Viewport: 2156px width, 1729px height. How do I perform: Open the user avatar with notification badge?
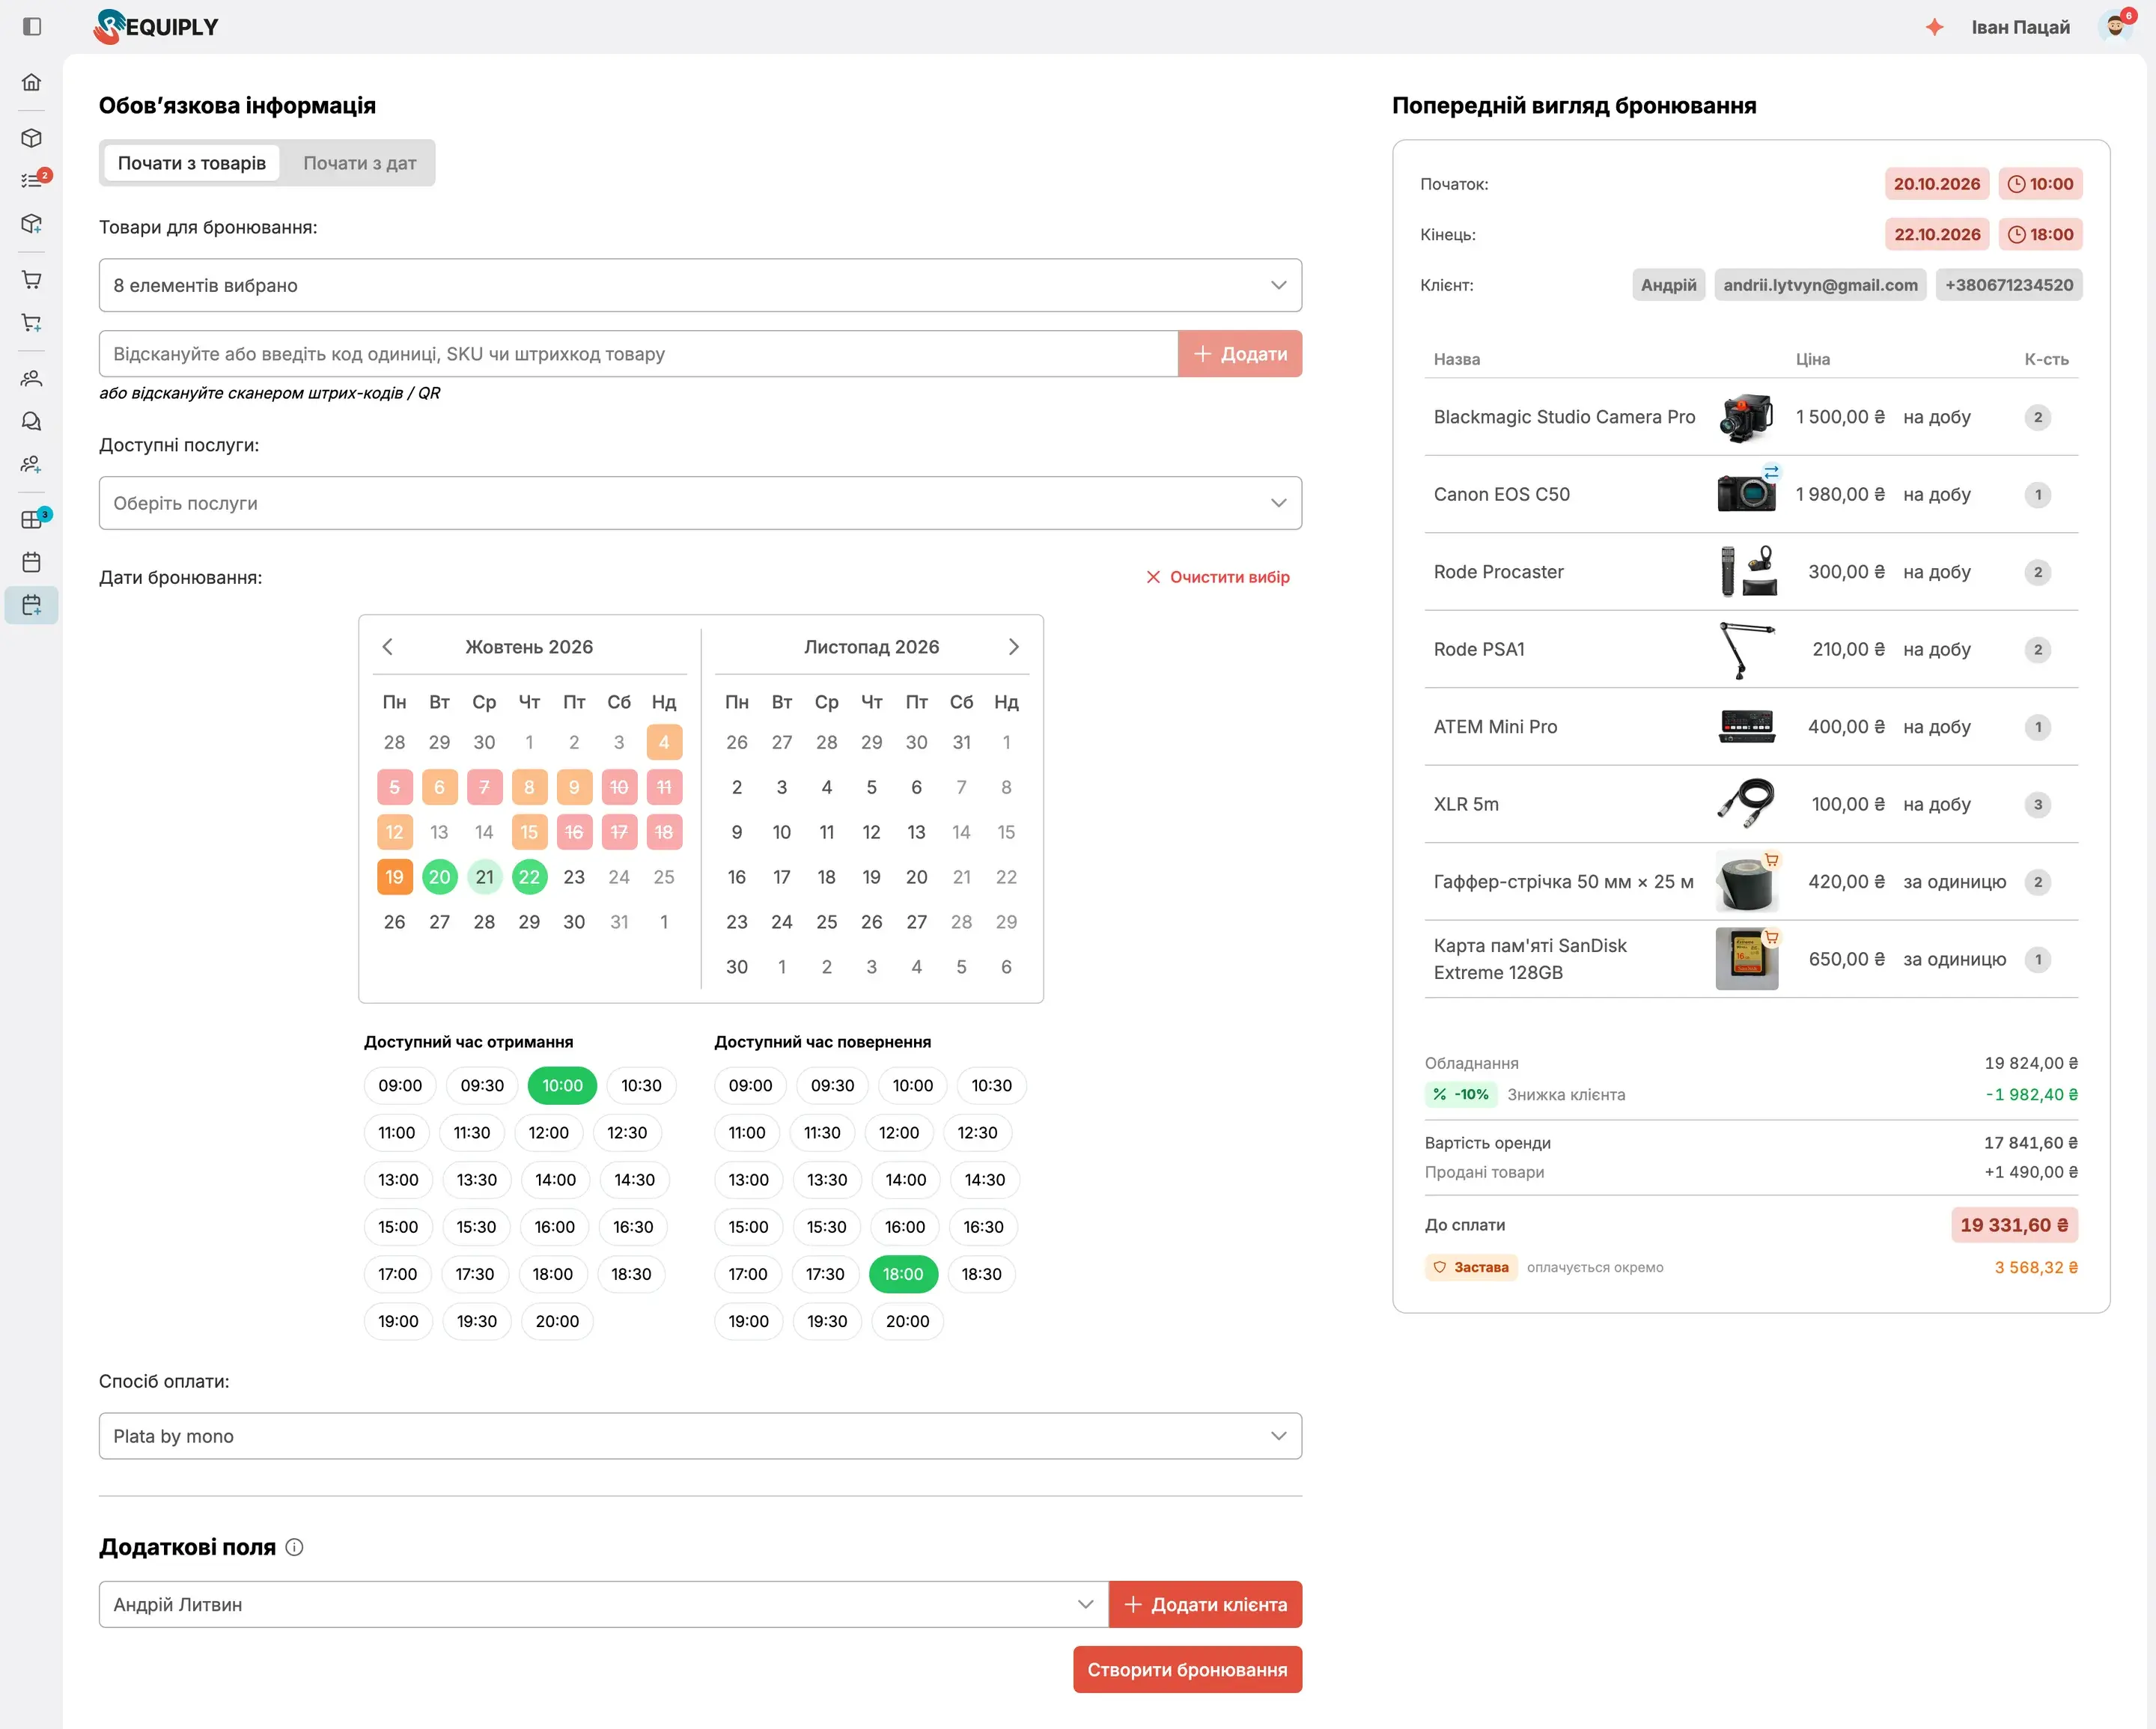2115,26
